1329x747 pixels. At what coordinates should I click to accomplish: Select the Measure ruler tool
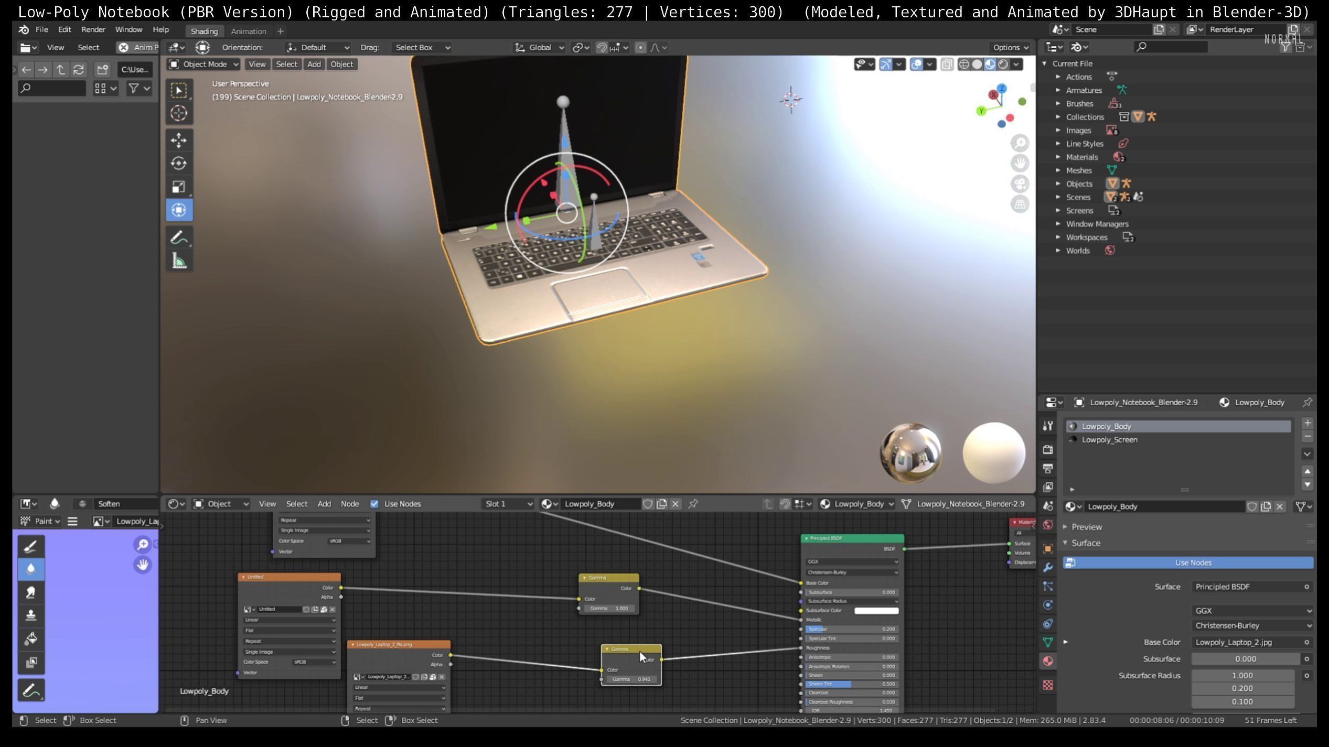click(x=178, y=261)
